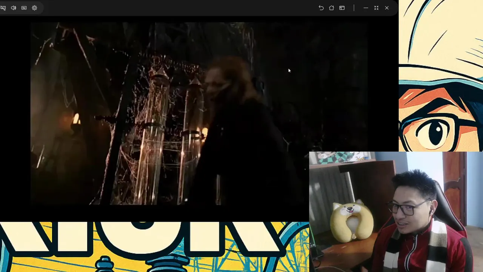Click the window layout icon
Viewport: 483px width, 272px height.
tap(342, 8)
